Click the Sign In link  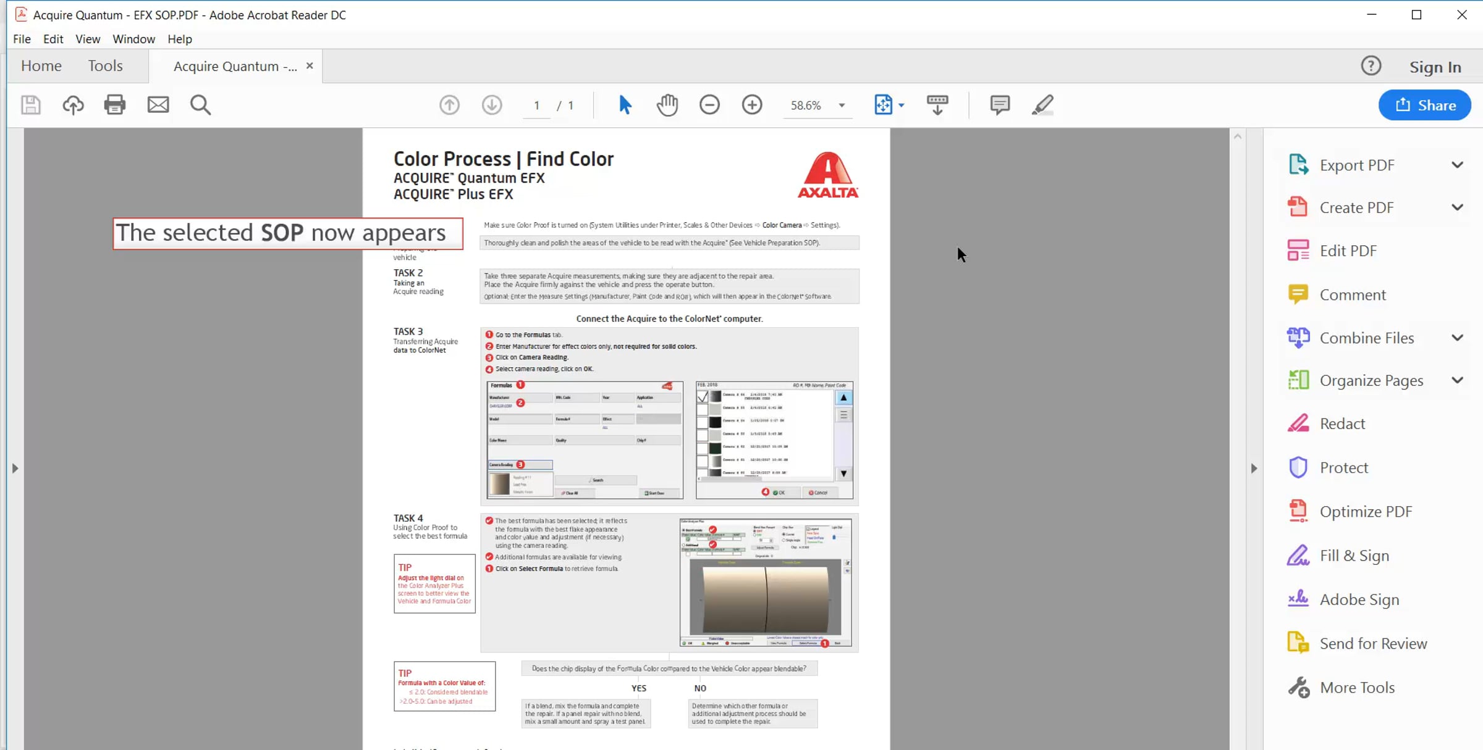[1435, 67]
